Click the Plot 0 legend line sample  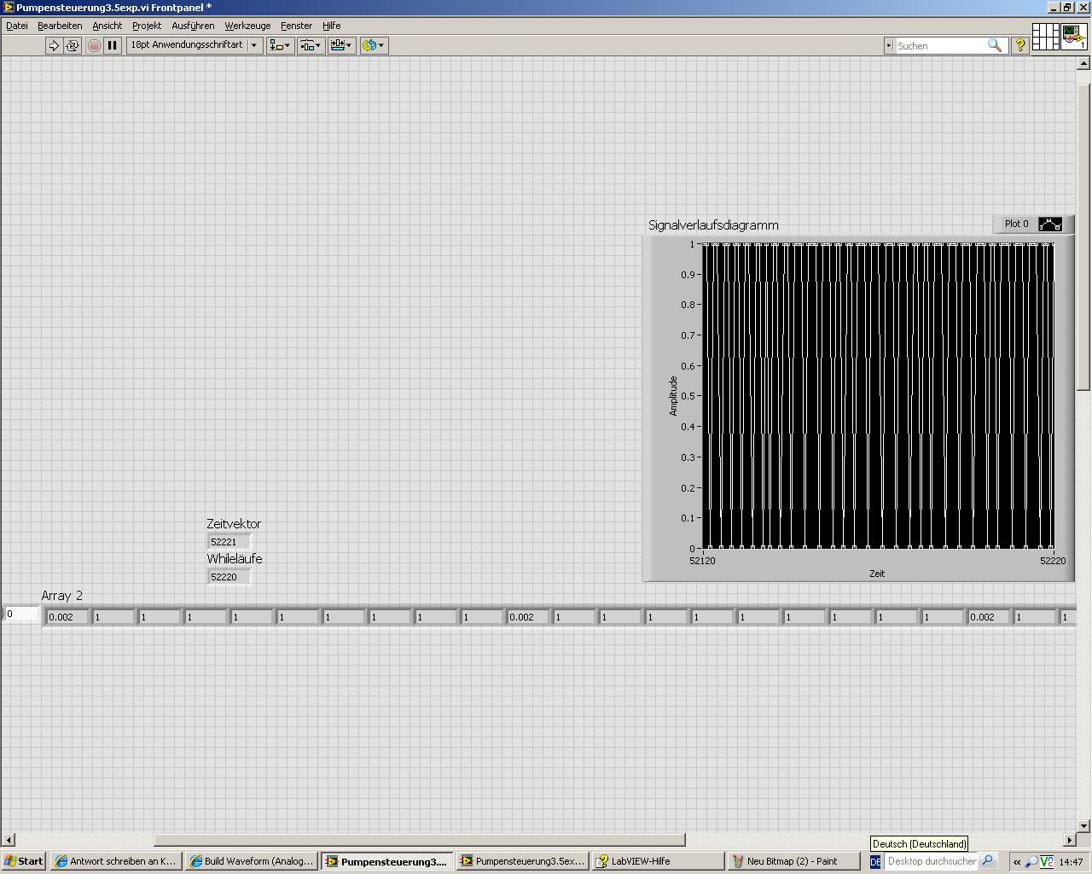pos(1050,224)
